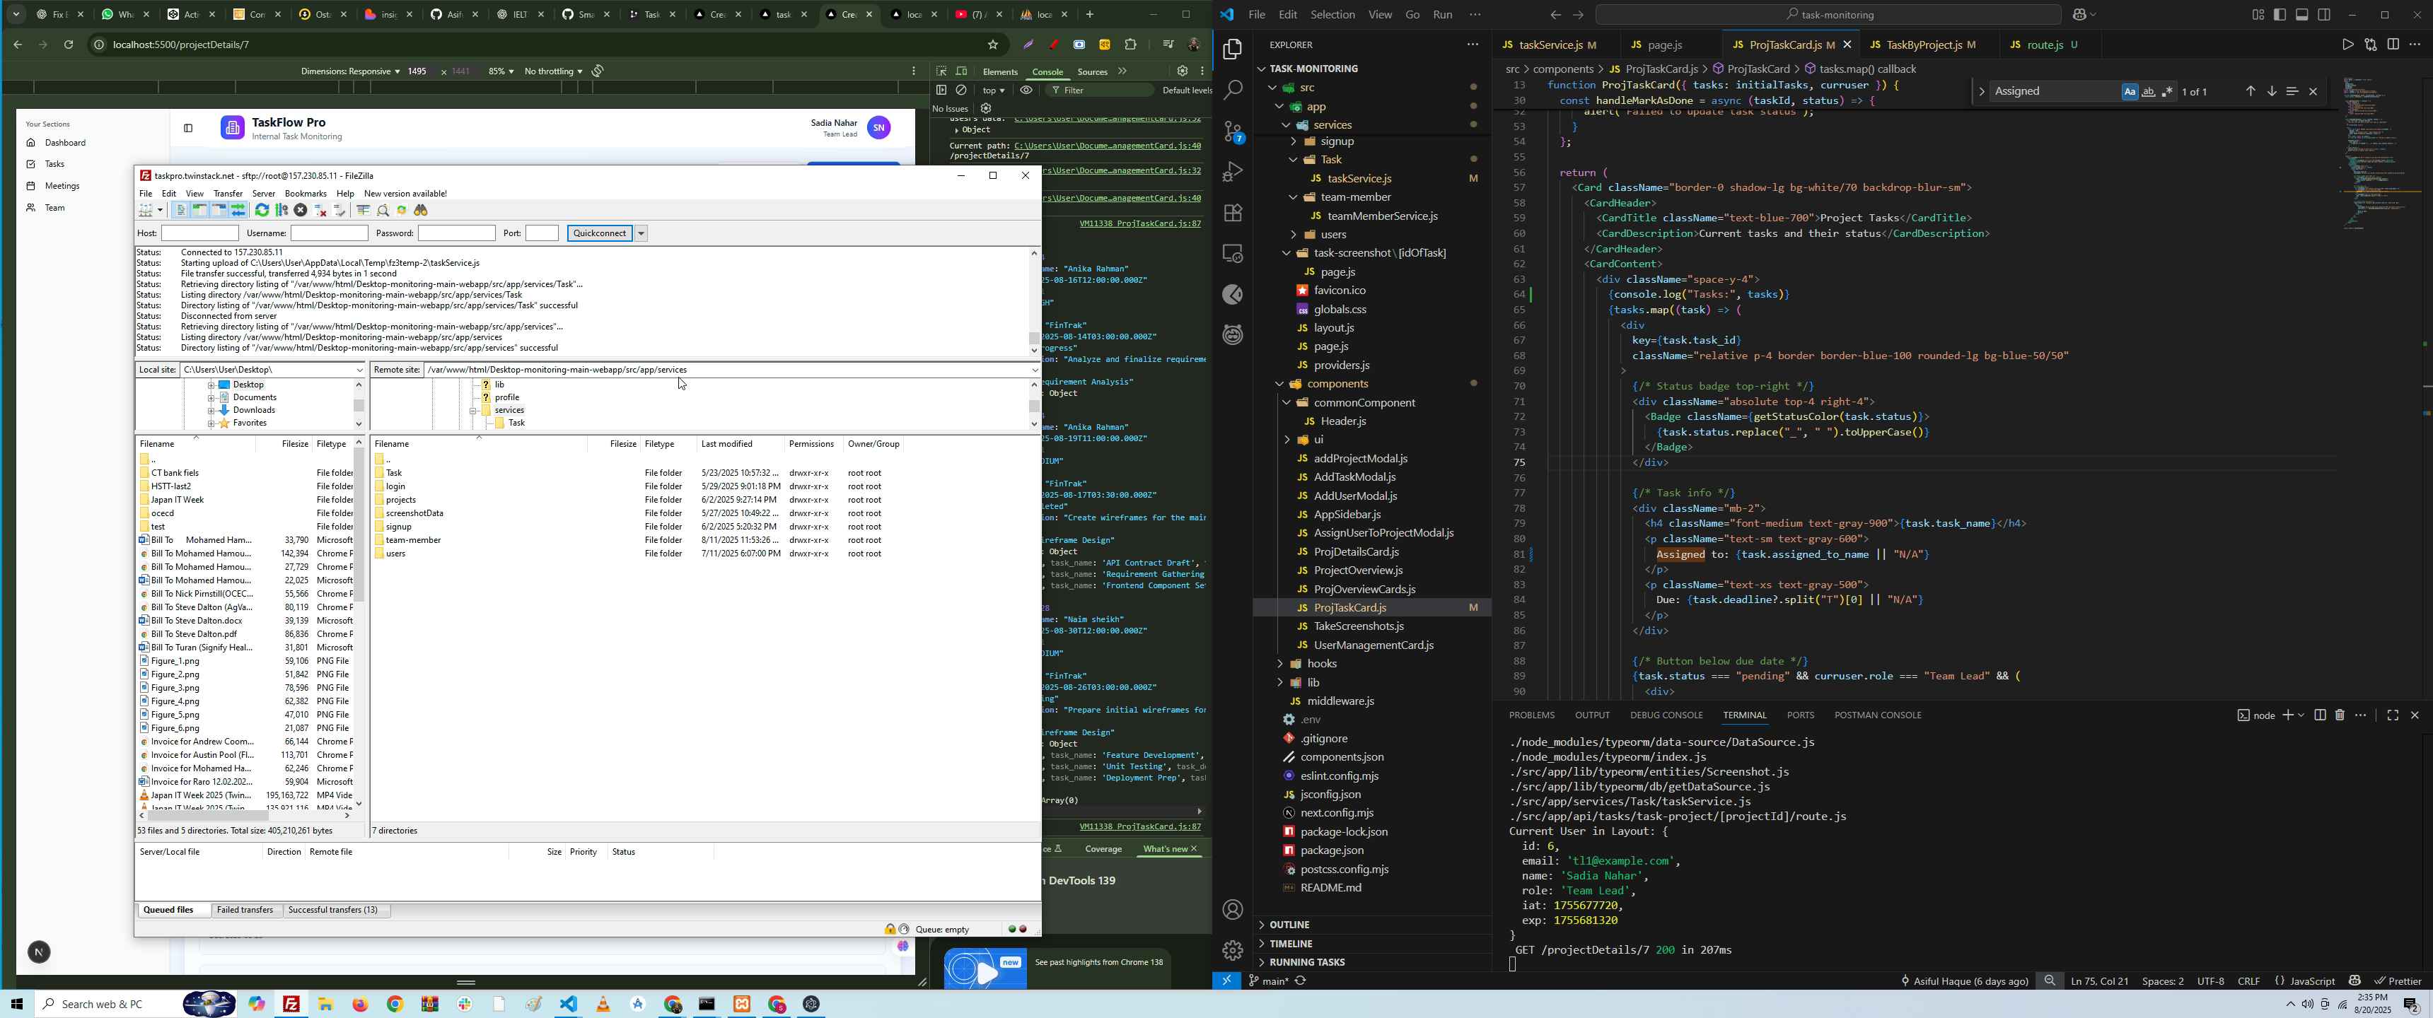The image size is (2433, 1018).
Task: Kill the terminal with the trash icon
Action: [x=2340, y=716]
